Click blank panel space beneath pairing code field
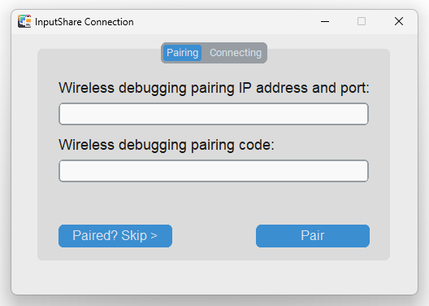429x306 pixels. (214, 203)
